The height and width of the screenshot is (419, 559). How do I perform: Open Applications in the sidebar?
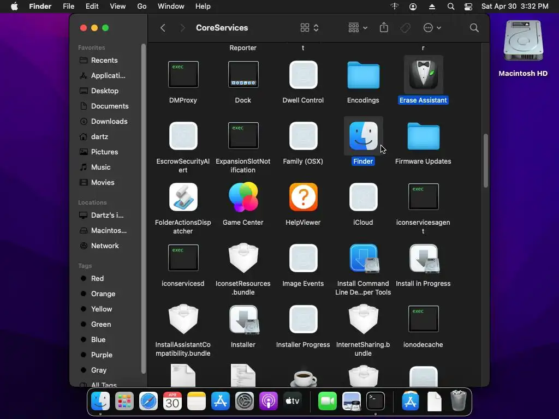point(108,75)
